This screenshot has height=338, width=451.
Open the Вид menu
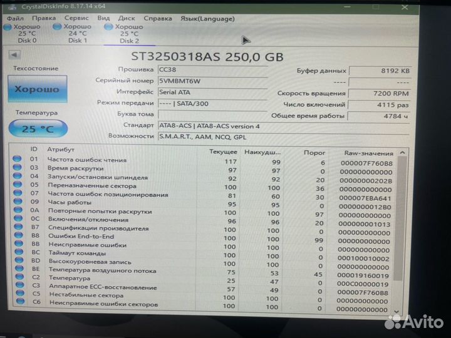coord(103,18)
